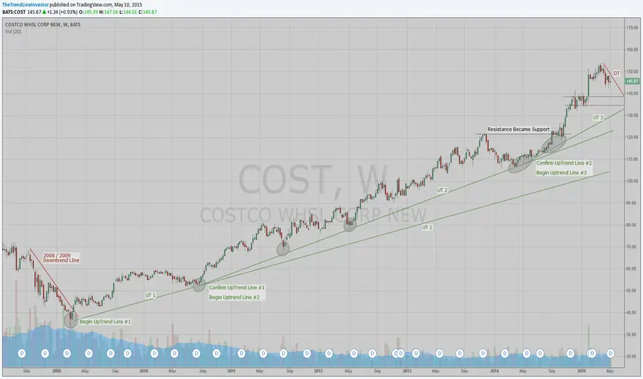The width and height of the screenshot is (643, 379).
Task: Click the Begin Uptrend Line #3 annotation
Action: click(562, 173)
